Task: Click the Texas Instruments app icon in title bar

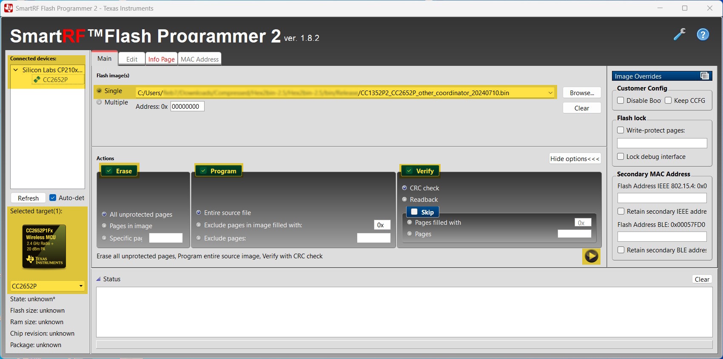Action: coord(9,8)
